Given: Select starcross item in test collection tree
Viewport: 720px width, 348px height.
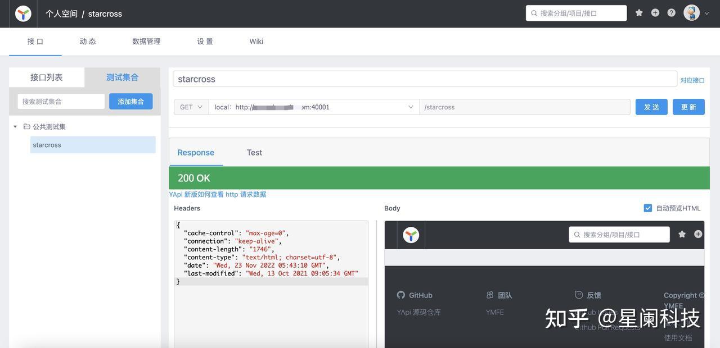Looking at the screenshot, I should 93,145.
